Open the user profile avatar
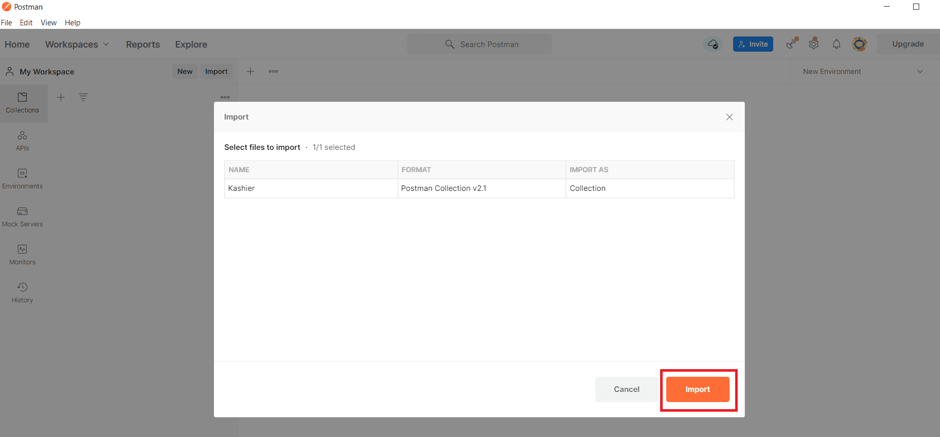The height and width of the screenshot is (437, 940). (859, 44)
